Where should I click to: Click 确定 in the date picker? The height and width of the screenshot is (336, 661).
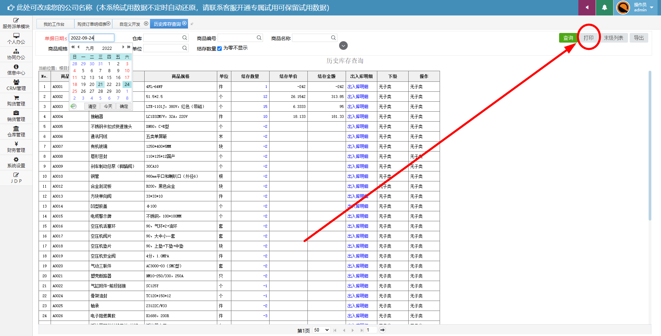point(124,107)
